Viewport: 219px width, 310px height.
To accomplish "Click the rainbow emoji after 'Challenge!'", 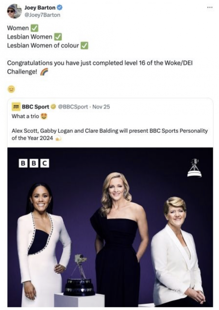I will 44,73.
